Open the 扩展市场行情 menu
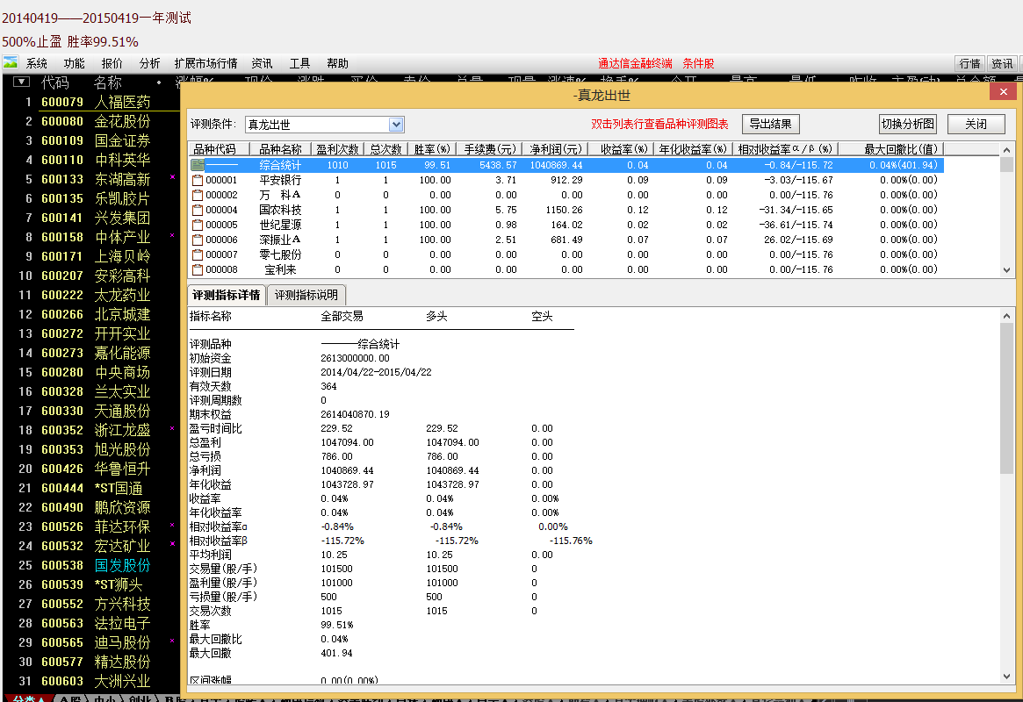 coord(205,63)
